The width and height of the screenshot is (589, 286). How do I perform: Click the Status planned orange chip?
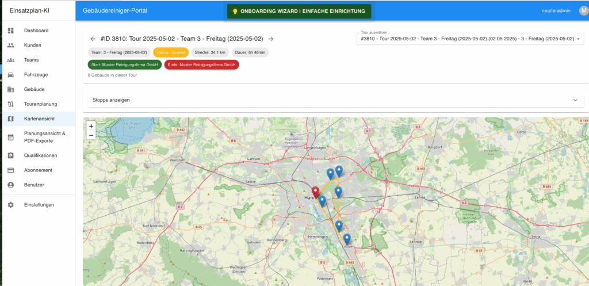(x=171, y=52)
